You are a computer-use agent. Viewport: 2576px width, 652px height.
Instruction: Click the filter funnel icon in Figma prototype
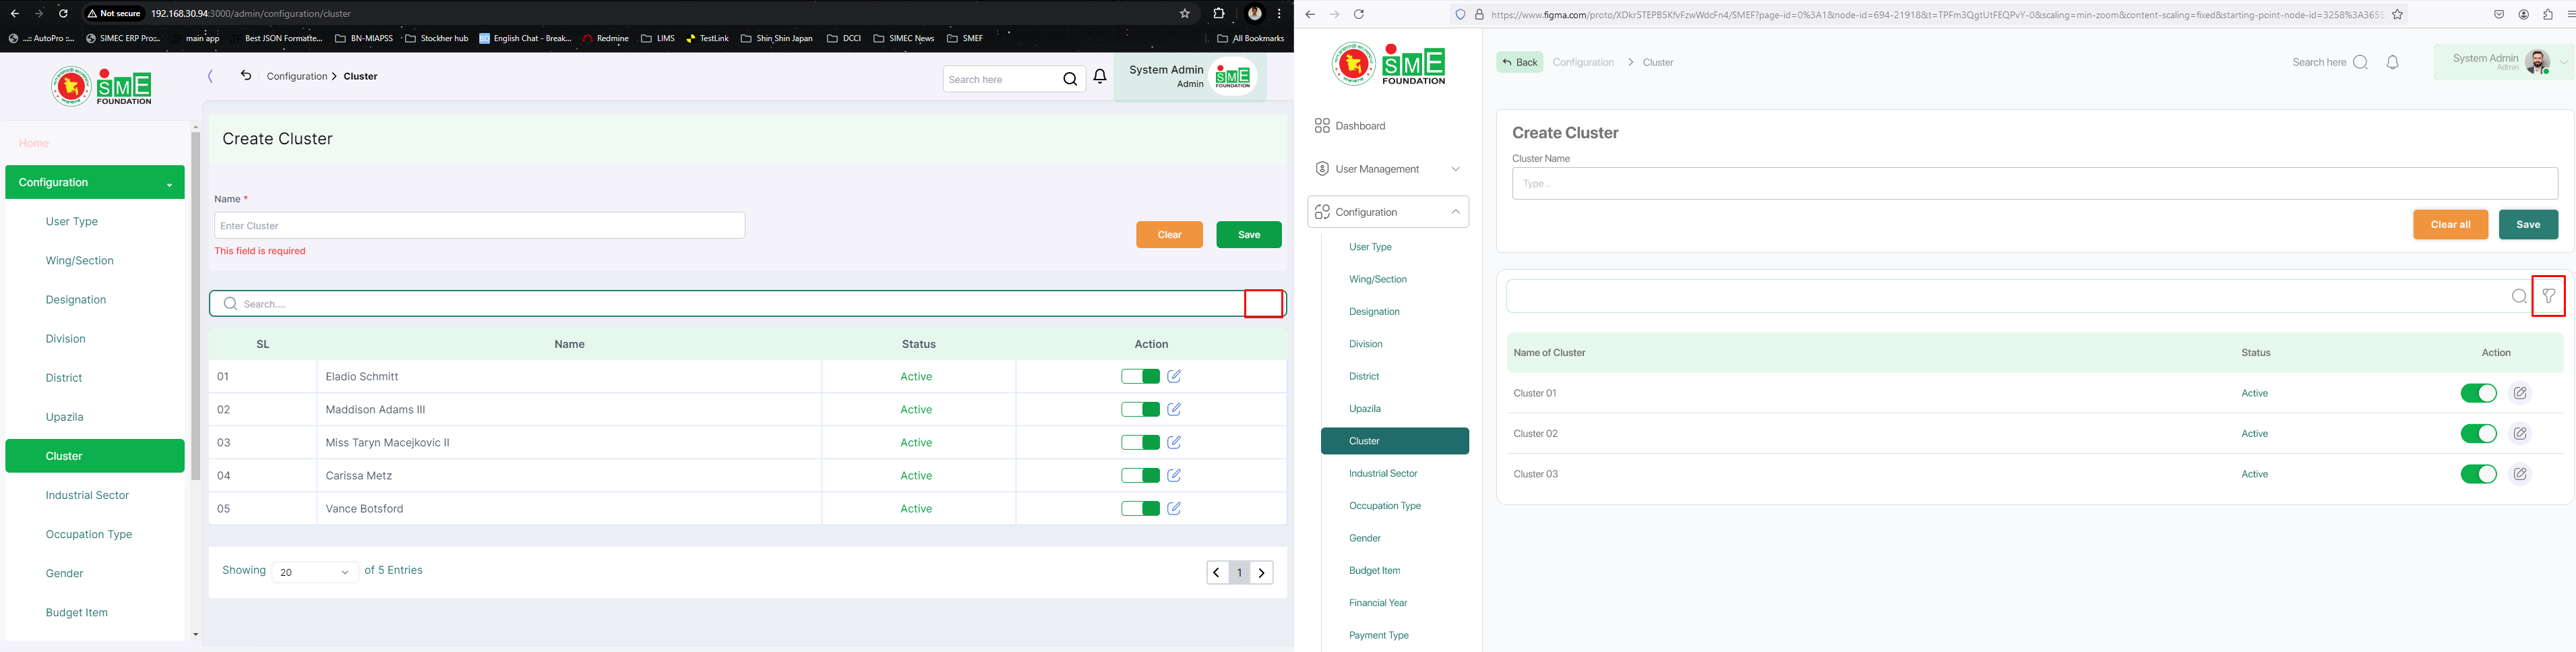click(2548, 296)
